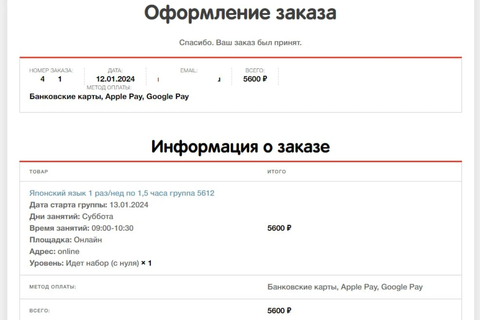
Task: Click the ИТОГО column header
Action: point(276,172)
